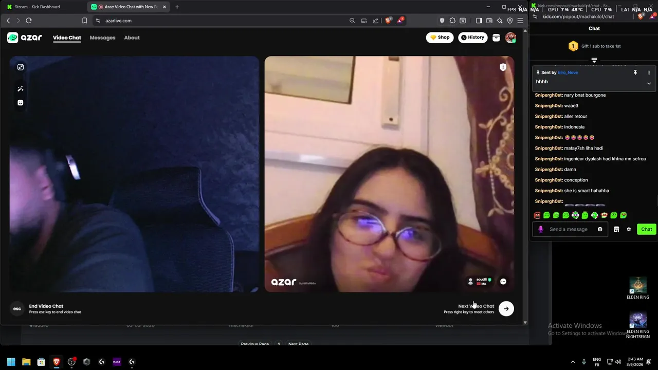Share the page from toolbar
This screenshot has height=370, width=658.
pos(375,21)
